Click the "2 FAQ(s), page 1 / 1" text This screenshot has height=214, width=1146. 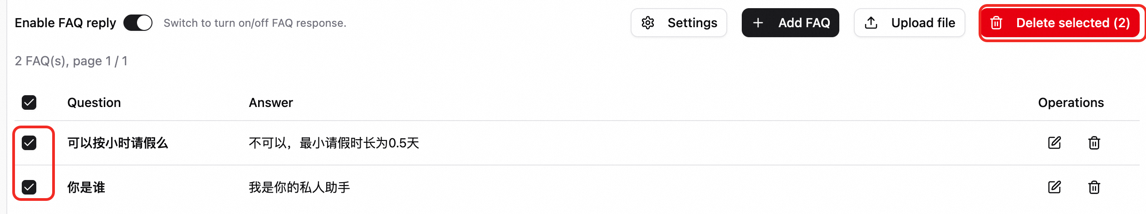click(x=71, y=61)
